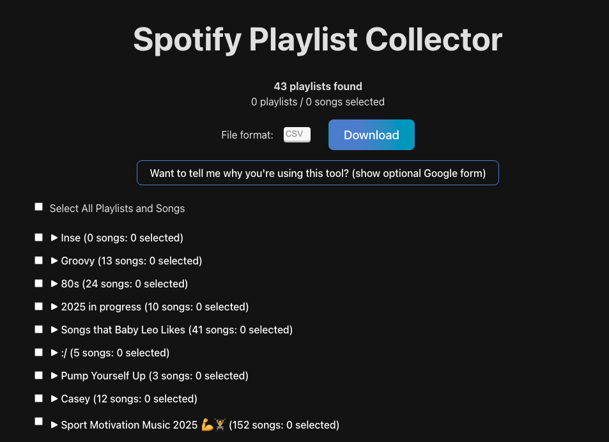This screenshot has width=609, height=442.
Task: Tick the Groovy playlist checkbox
Action: pyautogui.click(x=38, y=260)
